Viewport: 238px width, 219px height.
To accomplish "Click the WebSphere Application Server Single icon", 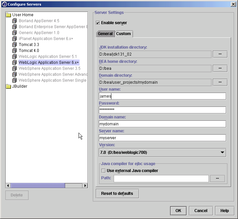I will tap(15, 80).
